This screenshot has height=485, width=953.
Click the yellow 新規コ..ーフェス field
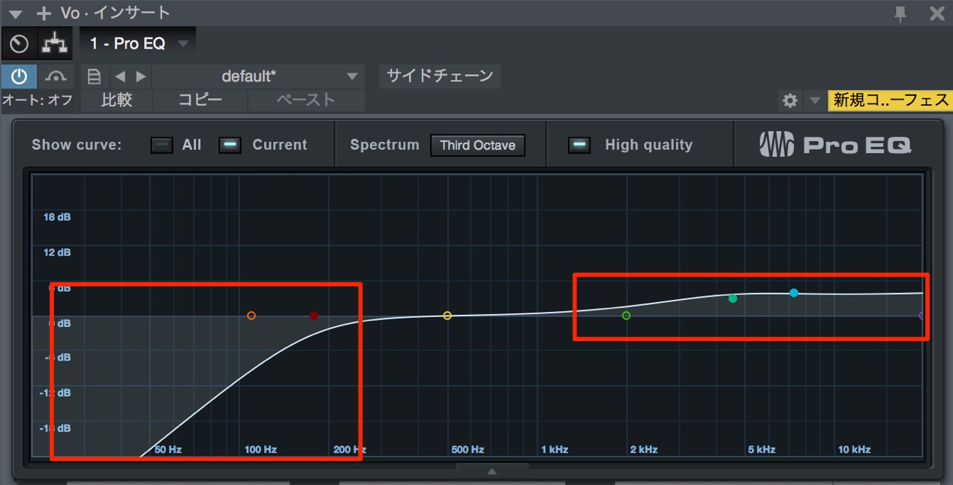point(890,100)
